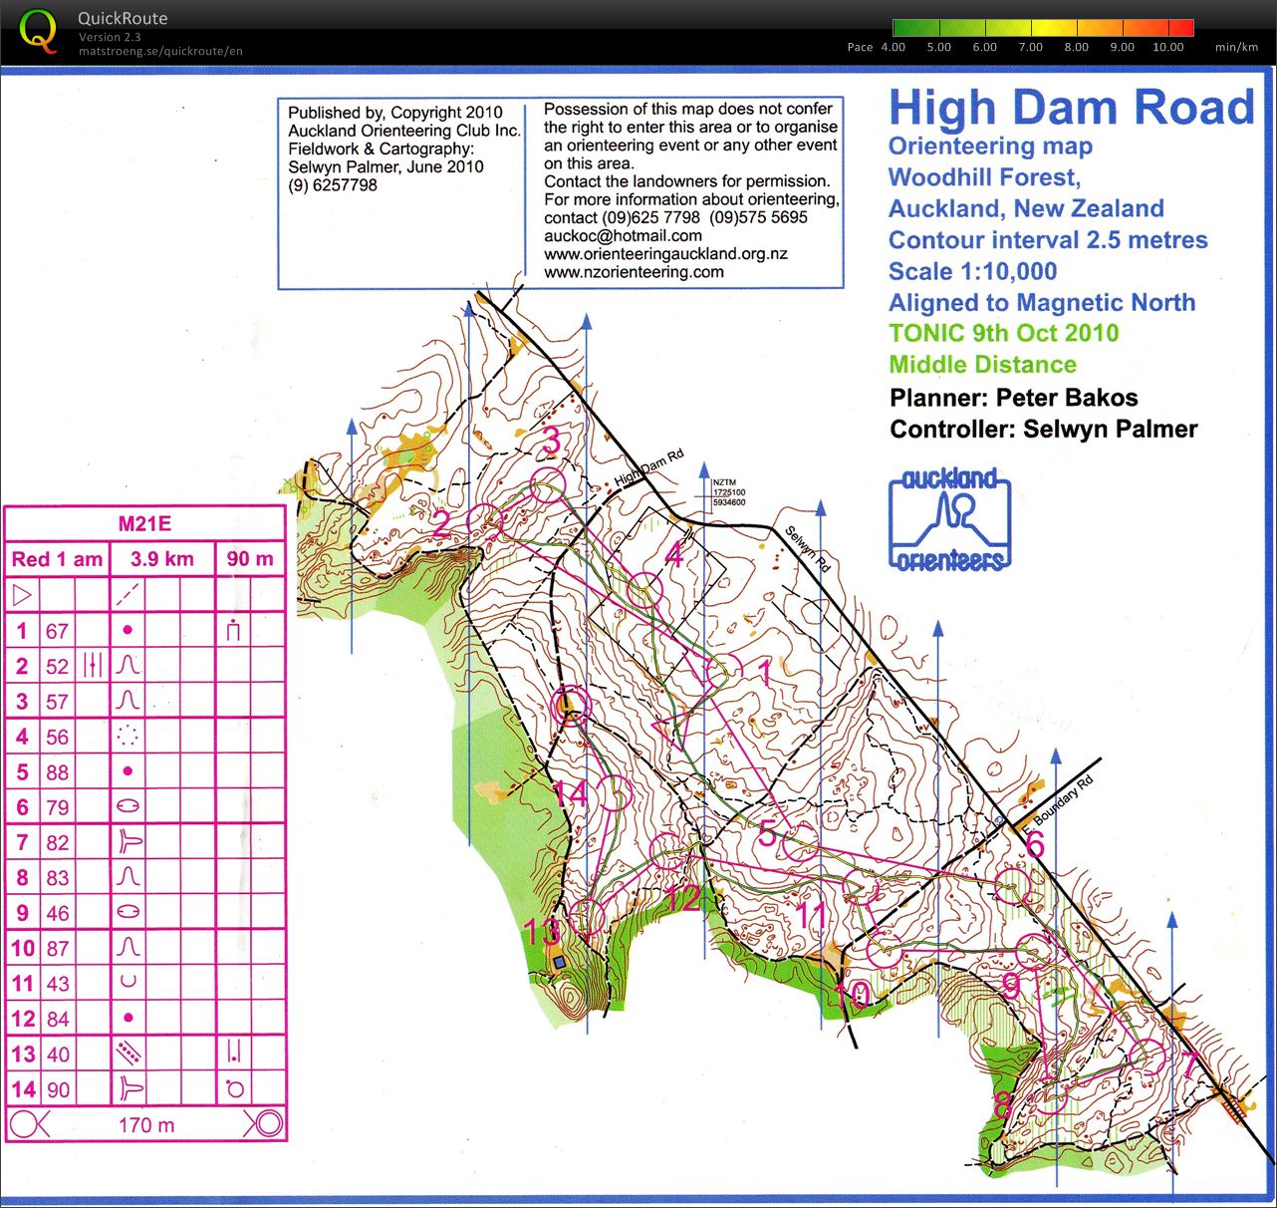Select the 7.00 pace scale value
The height and width of the screenshot is (1208, 1277).
click(1030, 47)
